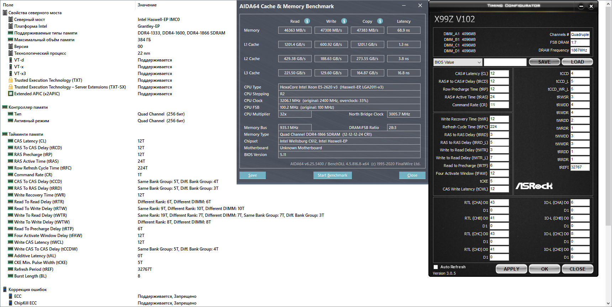The width and height of the screenshot is (612, 307).
Task: Click the Start Benchmark button
Action: coord(332,175)
